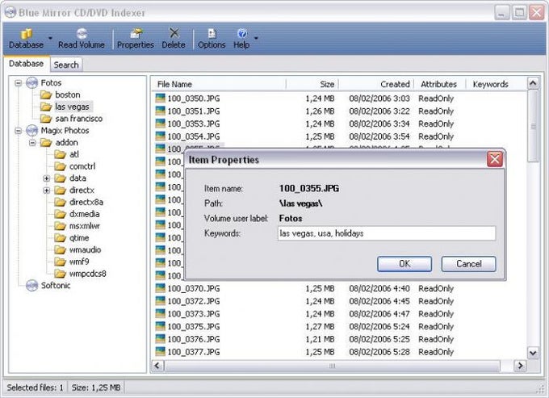
Task: Select the Fotos volume disc icon
Action: [31, 83]
